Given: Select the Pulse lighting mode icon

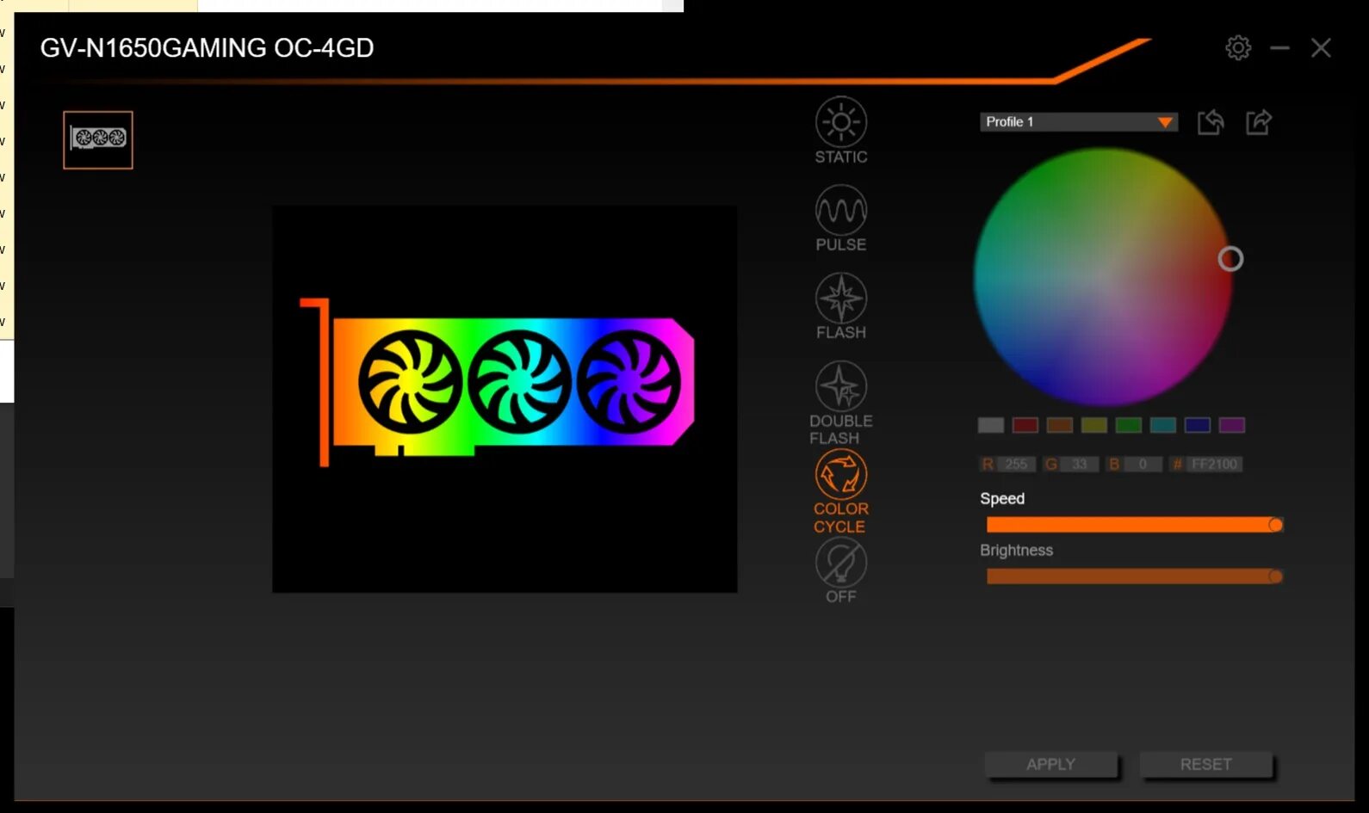Looking at the screenshot, I should pos(841,210).
